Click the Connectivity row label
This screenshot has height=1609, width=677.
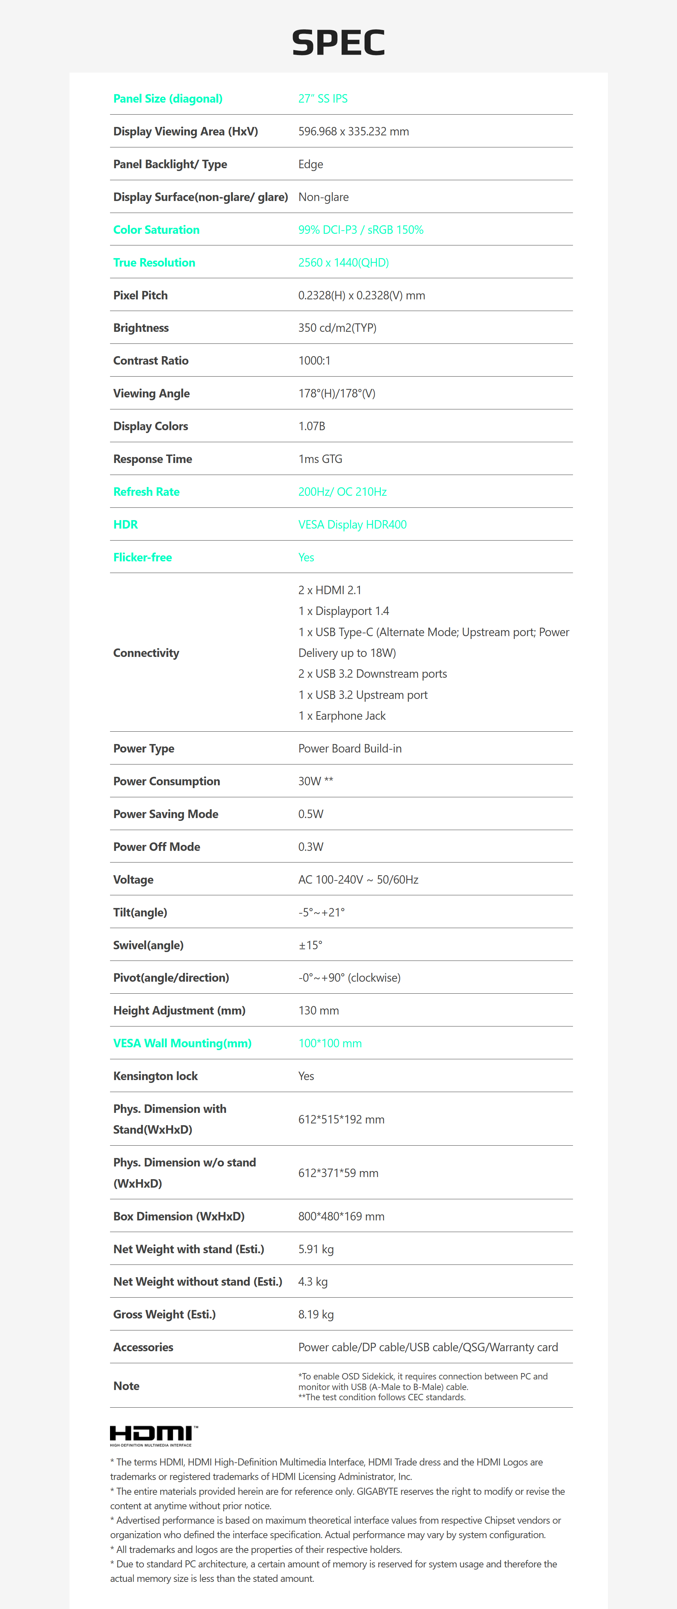[x=146, y=653]
